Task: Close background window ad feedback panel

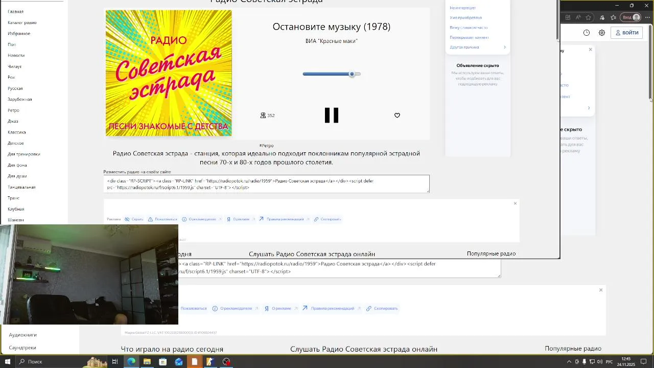Action: pos(591,50)
